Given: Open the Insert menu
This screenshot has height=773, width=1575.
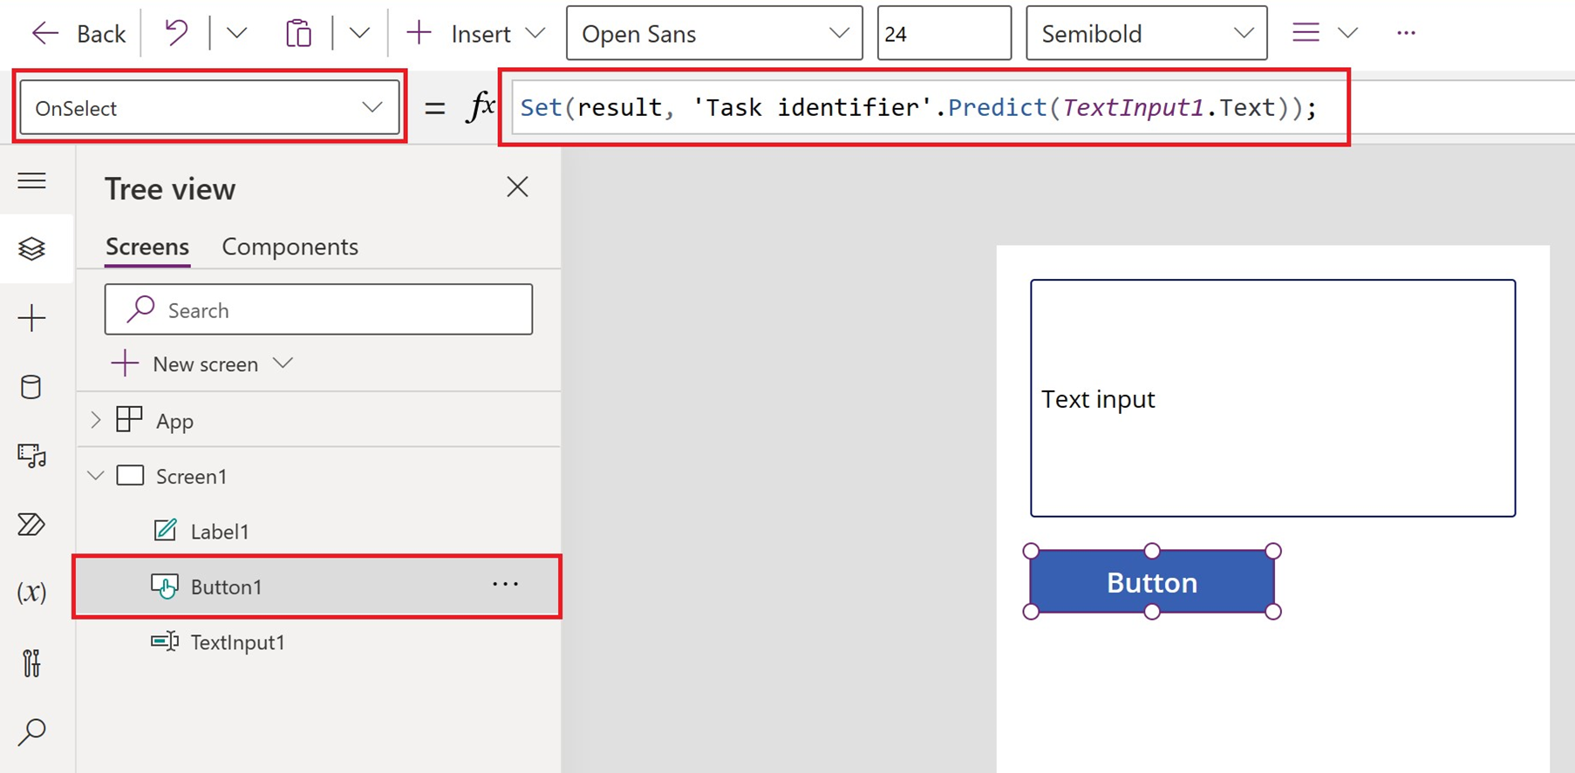Looking at the screenshot, I should [x=475, y=33].
